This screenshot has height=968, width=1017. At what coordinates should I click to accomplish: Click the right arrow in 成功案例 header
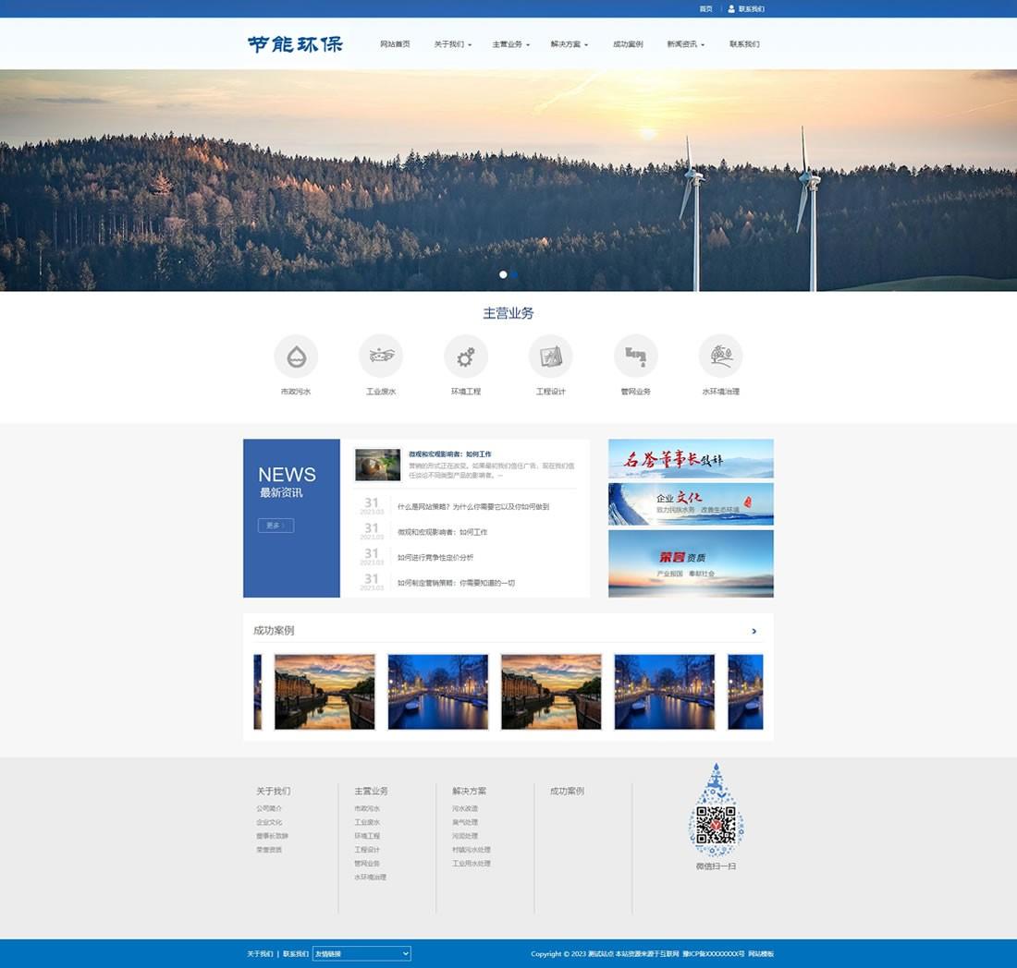click(754, 631)
